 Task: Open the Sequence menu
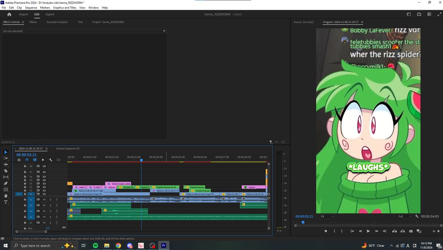pos(31,8)
